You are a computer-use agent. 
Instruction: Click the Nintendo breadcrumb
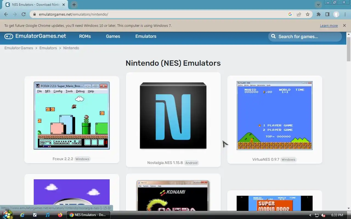click(x=71, y=48)
